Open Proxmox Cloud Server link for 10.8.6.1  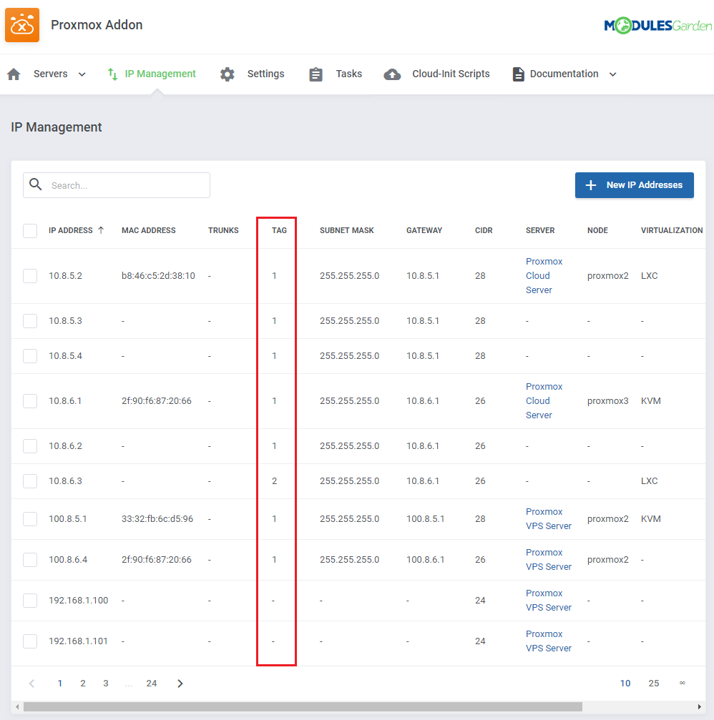click(544, 401)
